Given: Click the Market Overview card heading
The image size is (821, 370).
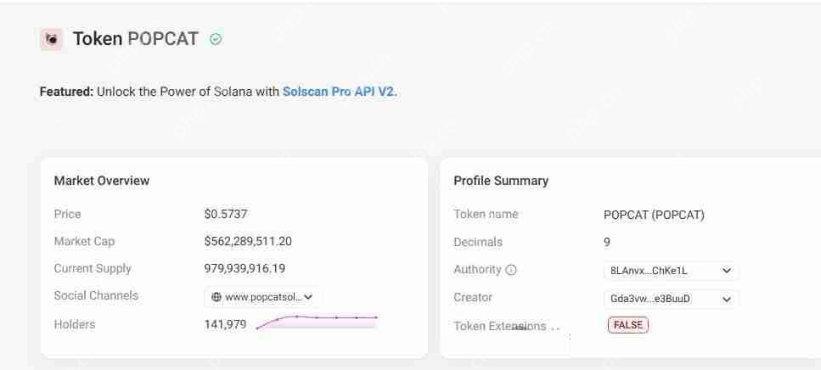Looking at the screenshot, I should click(102, 180).
